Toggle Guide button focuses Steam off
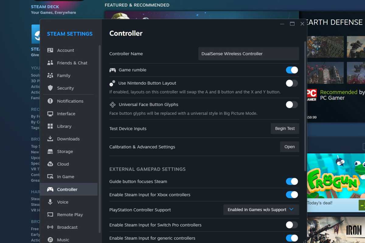Screen dimensions: 365x243 [x=292, y=182]
